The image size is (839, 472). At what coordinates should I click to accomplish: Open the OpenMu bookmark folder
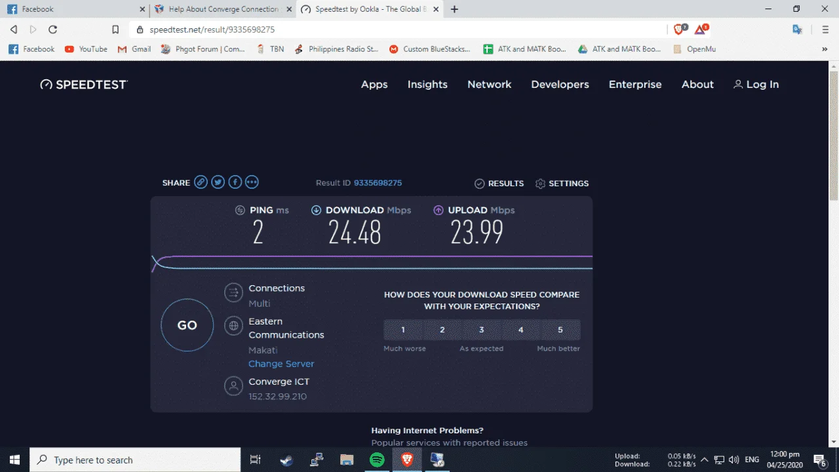[693, 49]
